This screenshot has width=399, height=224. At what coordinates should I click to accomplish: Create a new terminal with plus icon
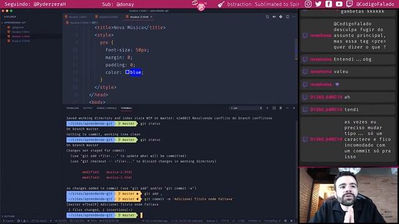267,108
